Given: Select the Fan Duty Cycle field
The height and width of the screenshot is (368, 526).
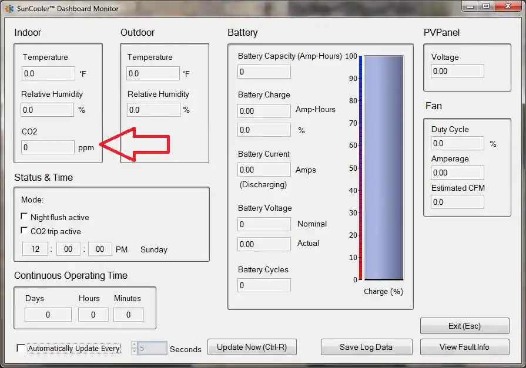Looking at the screenshot, I should pos(457,143).
